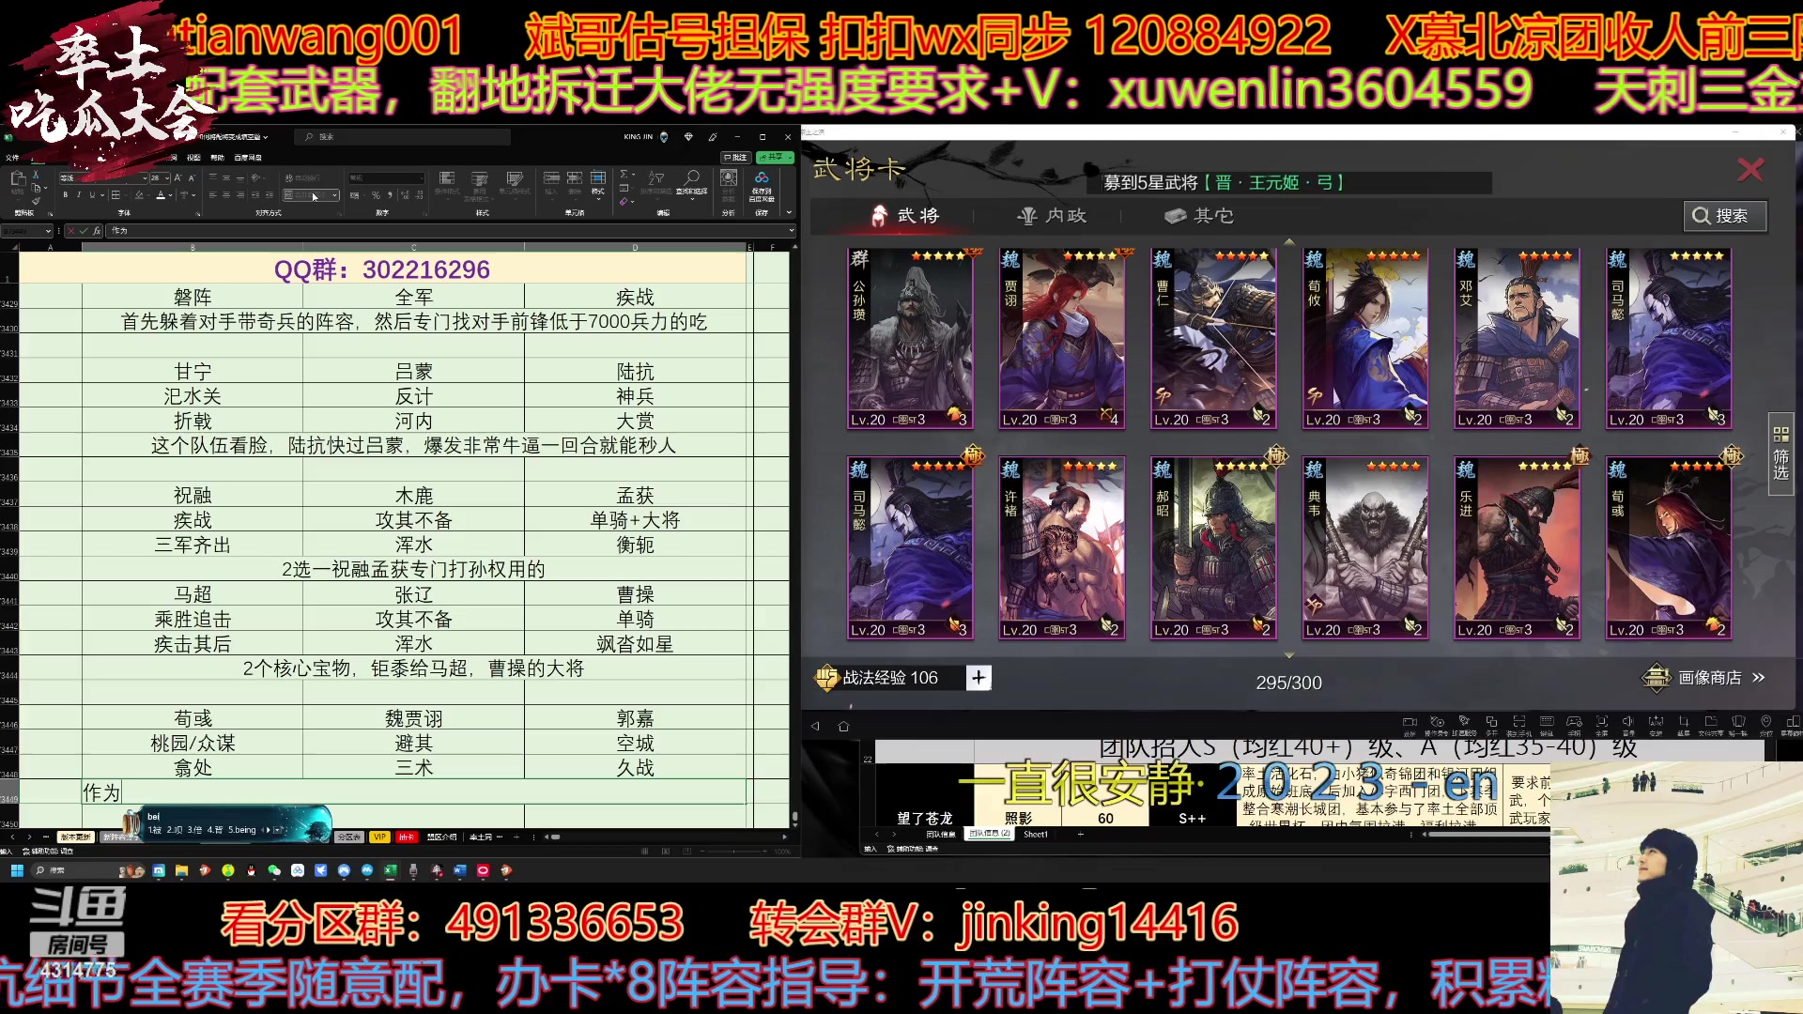
Task: Increase font size with larger A icon
Action: [178, 177]
